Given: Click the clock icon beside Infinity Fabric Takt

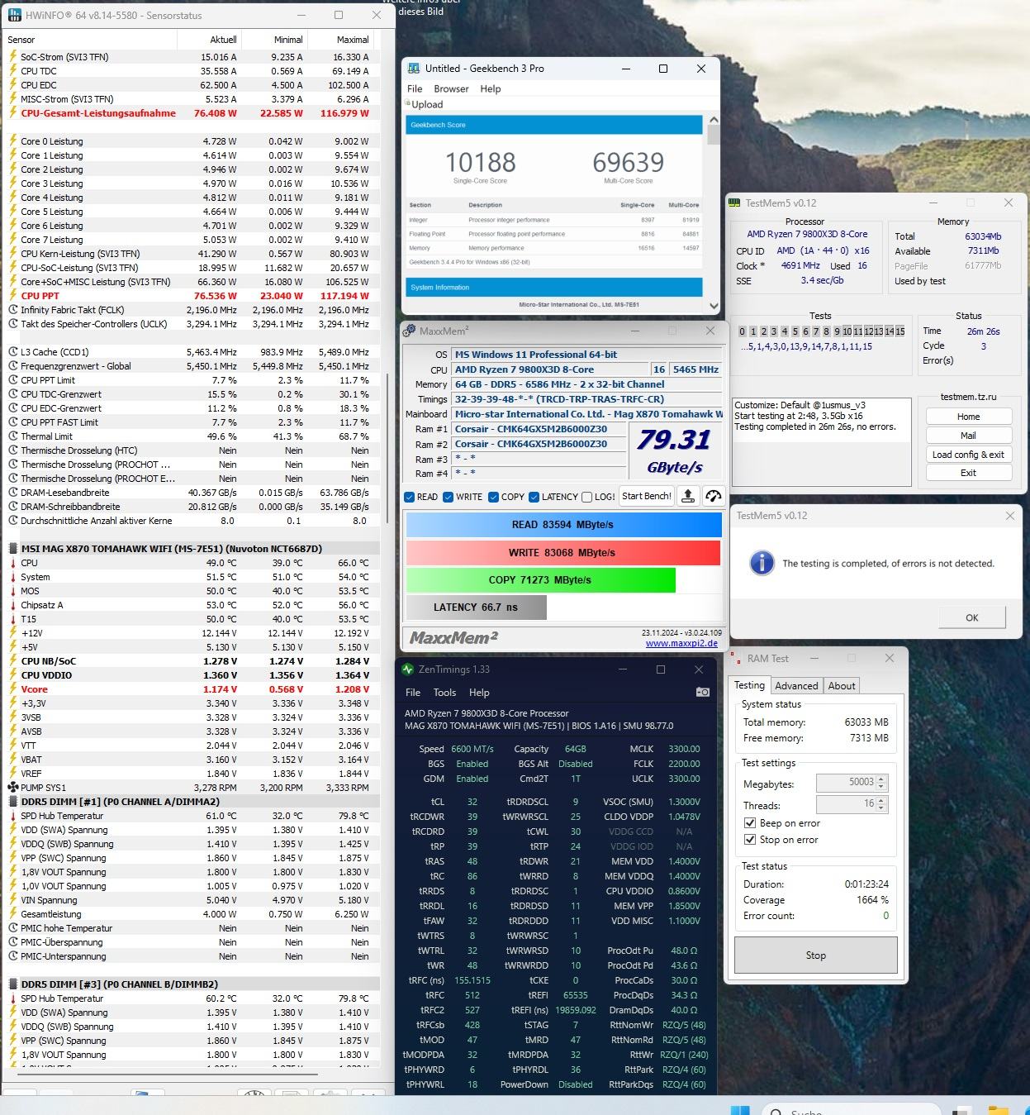Looking at the screenshot, I should tap(12, 310).
